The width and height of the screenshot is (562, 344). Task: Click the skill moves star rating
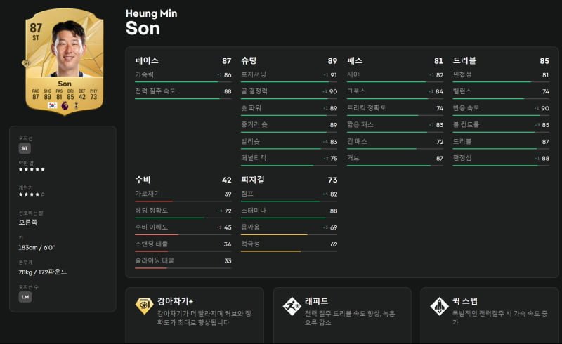coord(32,194)
